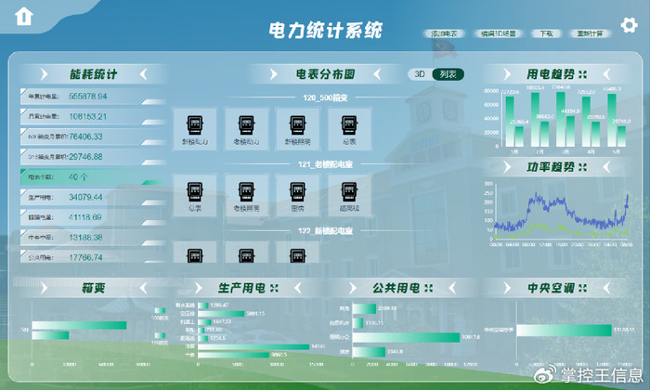The height and width of the screenshot is (390, 650).
Task: Maximize the 公共用电 chart
Action: tap(428, 288)
